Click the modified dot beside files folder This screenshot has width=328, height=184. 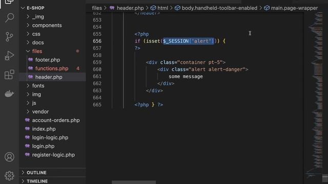pos(77,51)
